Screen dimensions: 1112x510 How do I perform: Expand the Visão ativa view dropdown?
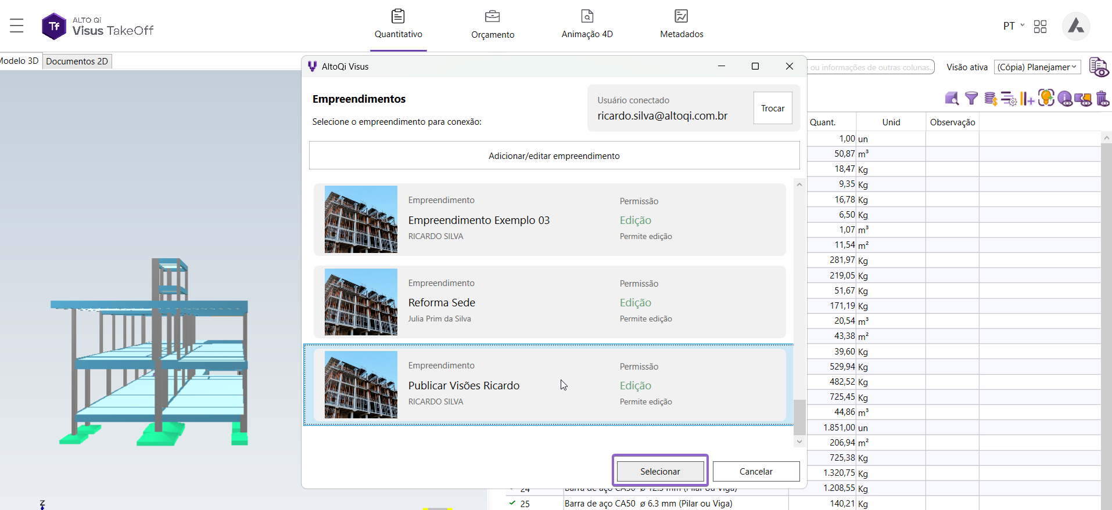tap(1037, 67)
